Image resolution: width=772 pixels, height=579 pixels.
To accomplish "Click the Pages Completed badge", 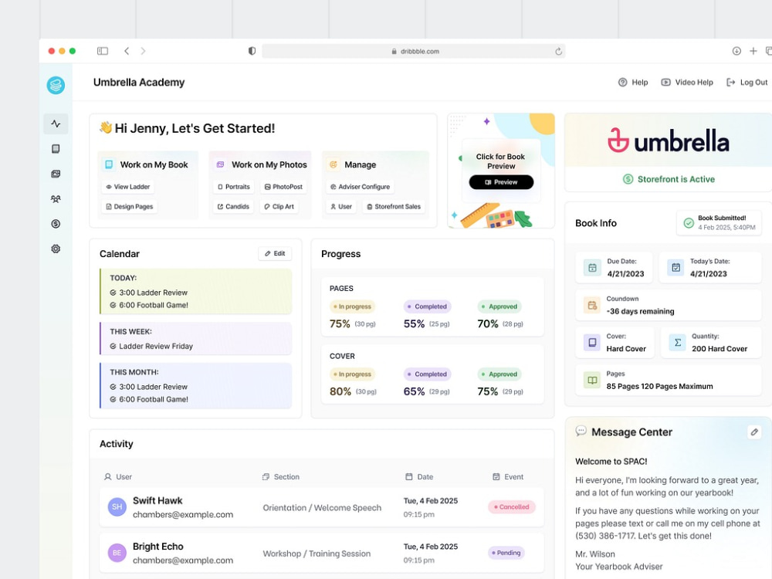I will (428, 306).
